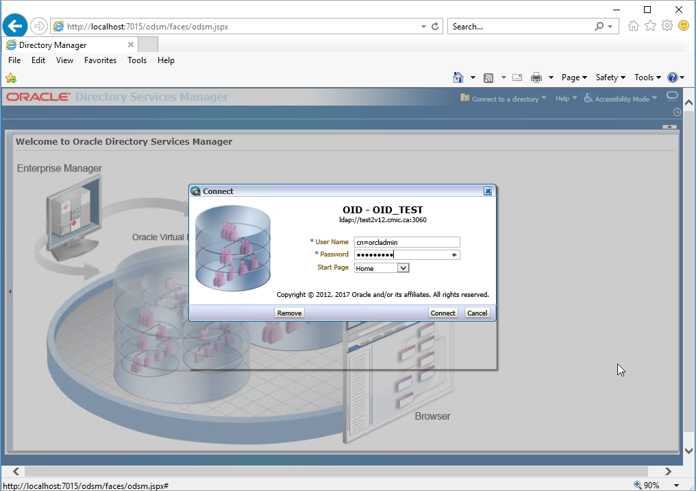Click the smiley feedback icon
696x491 pixels.
click(684, 26)
